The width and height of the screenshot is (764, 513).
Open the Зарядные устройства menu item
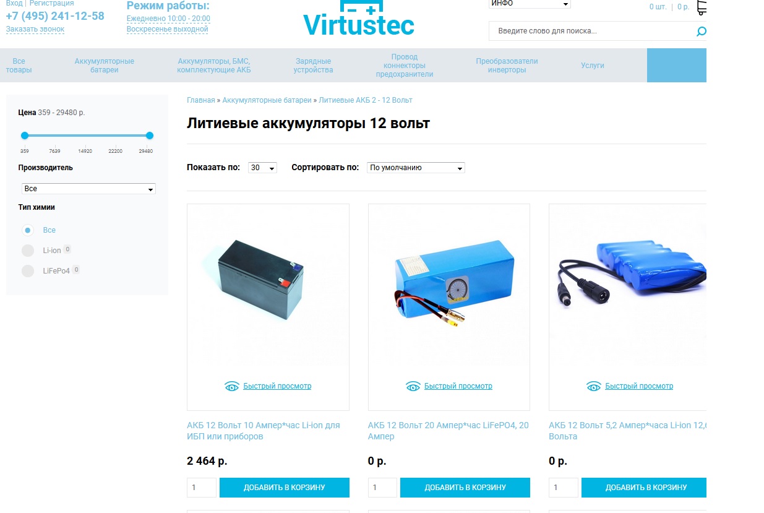[x=314, y=66]
